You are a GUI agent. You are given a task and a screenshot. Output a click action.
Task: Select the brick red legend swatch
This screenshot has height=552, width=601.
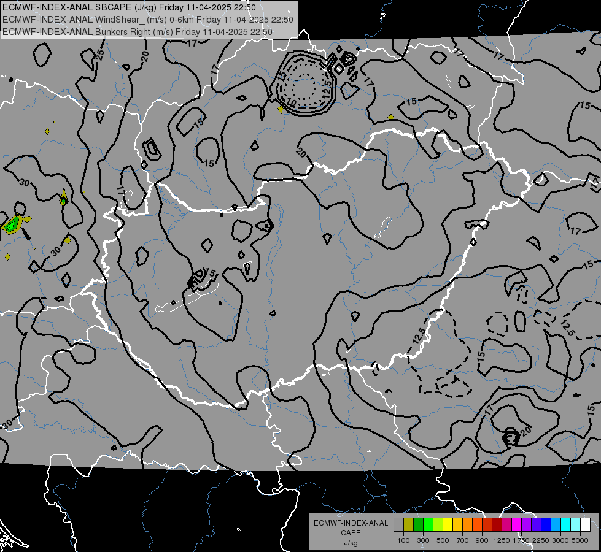click(x=487, y=524)
